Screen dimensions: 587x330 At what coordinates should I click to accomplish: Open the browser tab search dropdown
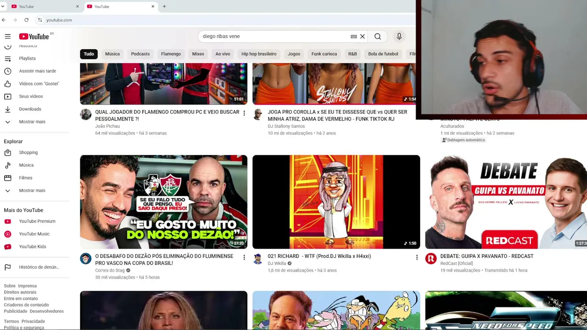(3, 6)
